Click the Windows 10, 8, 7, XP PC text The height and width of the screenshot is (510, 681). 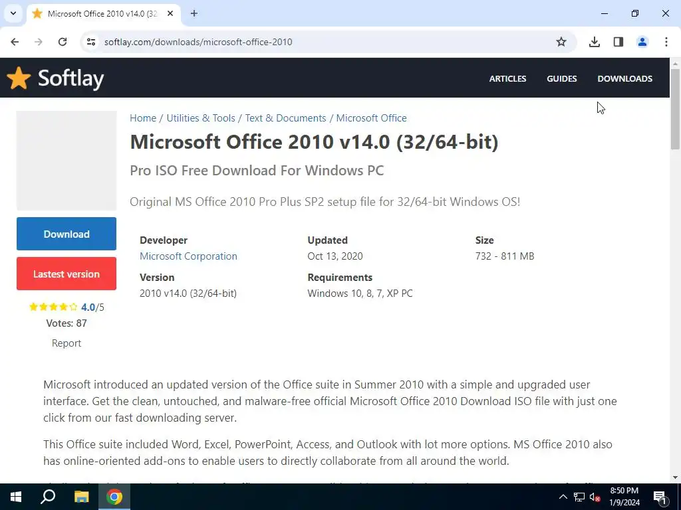pyautogui.click(x=360, y=293)
